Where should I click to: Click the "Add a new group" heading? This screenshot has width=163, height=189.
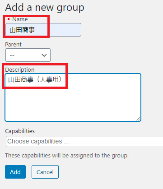[45, 7]
